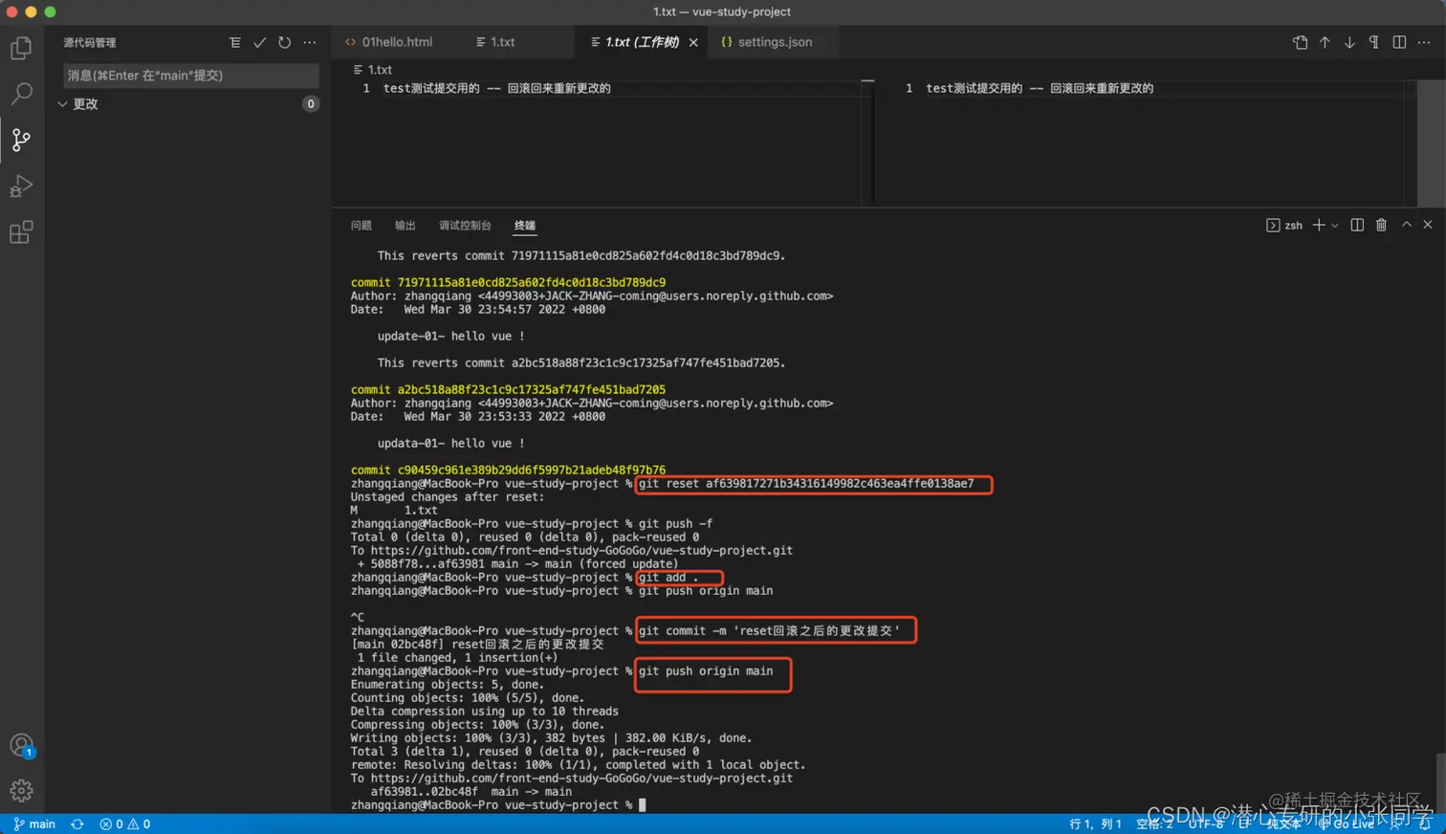Viewport: 1446px width, 834px height.
Task: Kill terminal with trash icon
Action: [1381, 225]
